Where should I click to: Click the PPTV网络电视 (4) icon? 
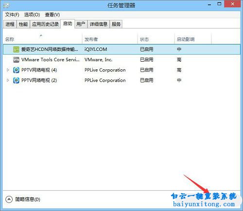[x=16, y=70]
